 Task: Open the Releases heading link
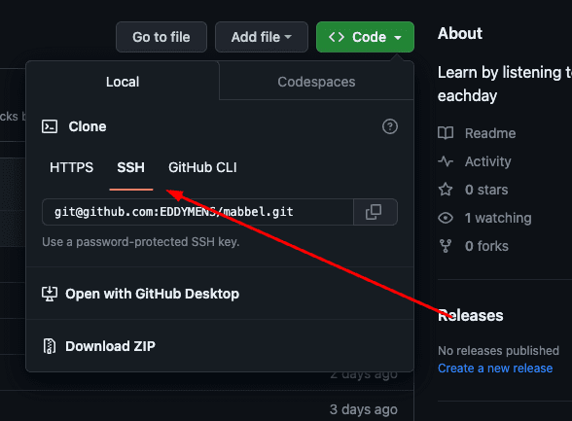471,315
